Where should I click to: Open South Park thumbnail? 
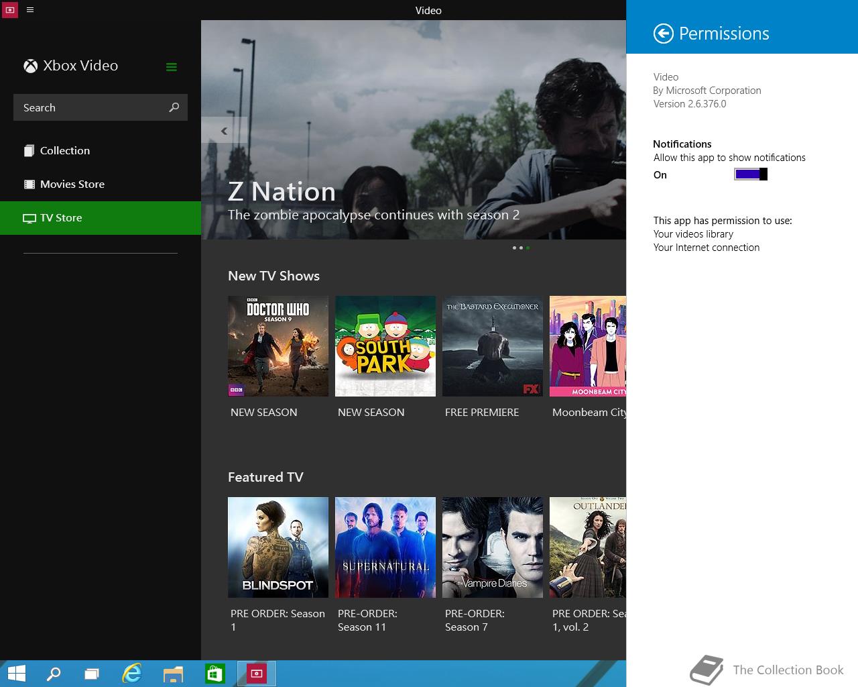(385, 346)
